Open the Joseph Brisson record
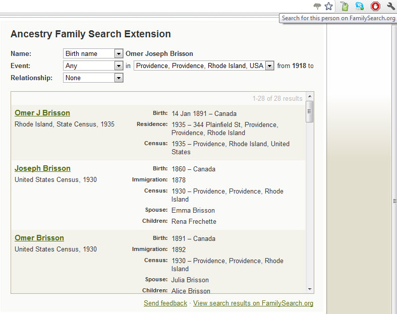397x314 pixels. [x=42, y=168]
